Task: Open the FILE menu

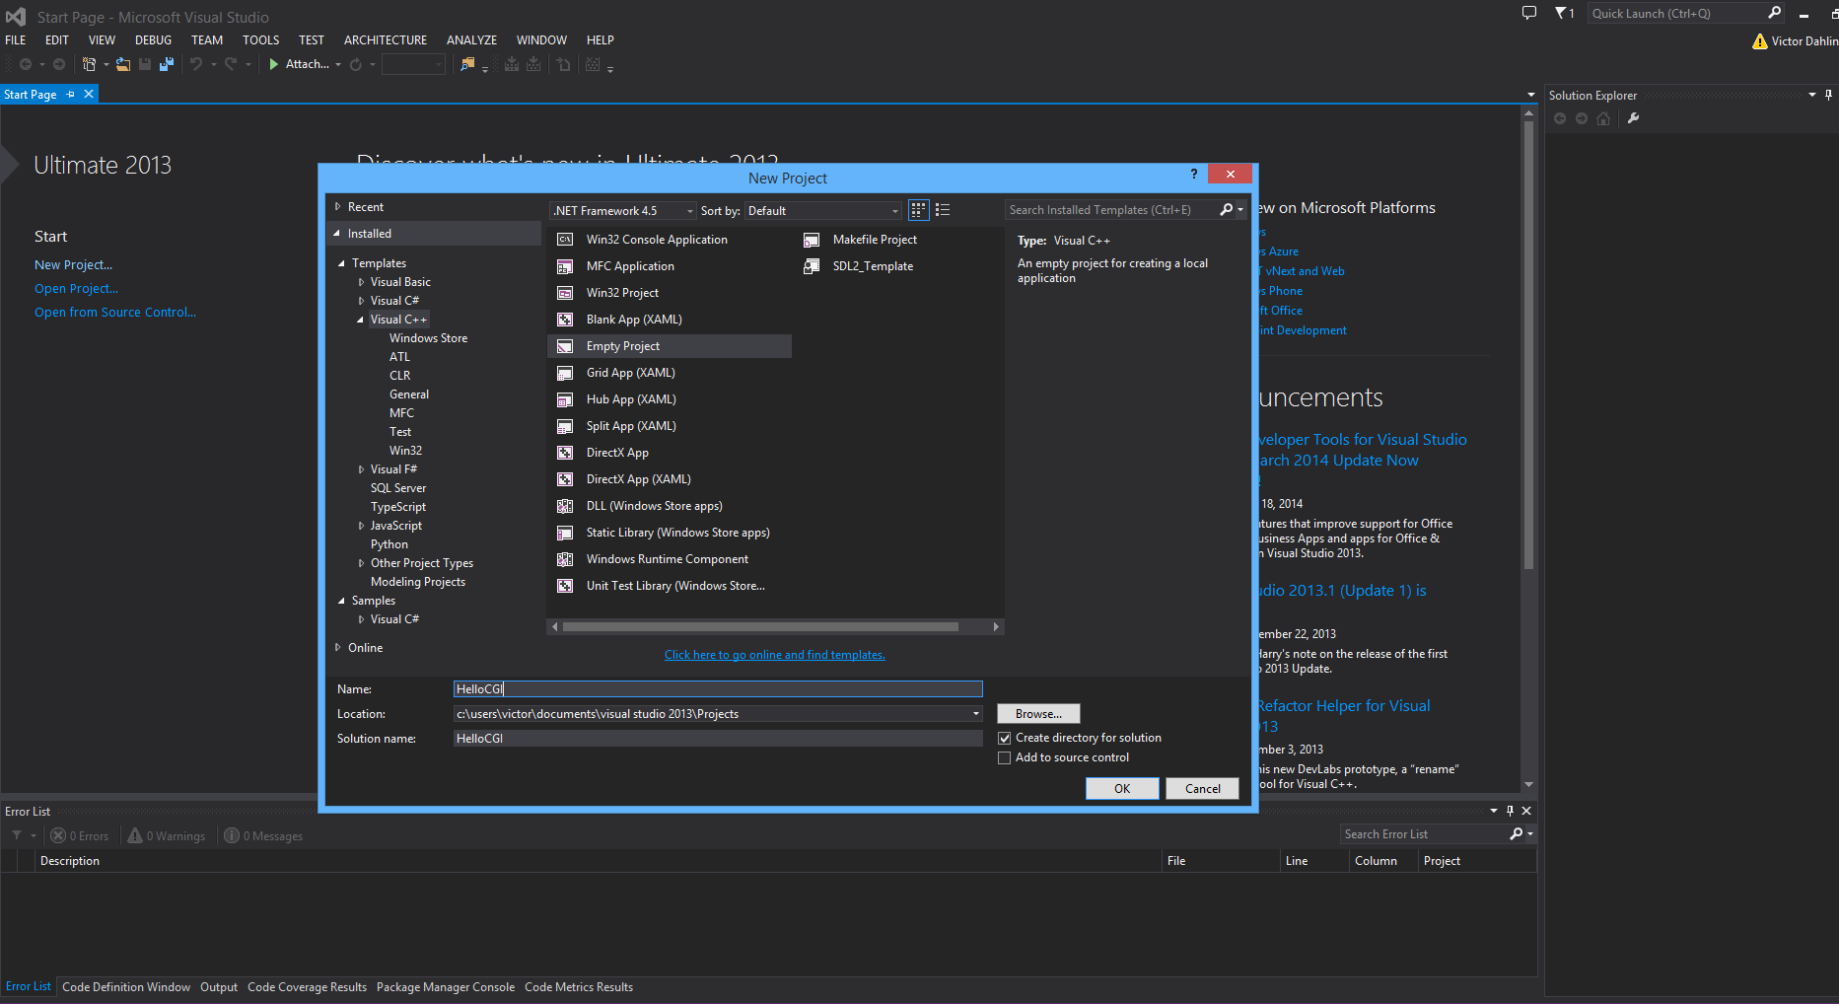Action: tap(16, 40)
